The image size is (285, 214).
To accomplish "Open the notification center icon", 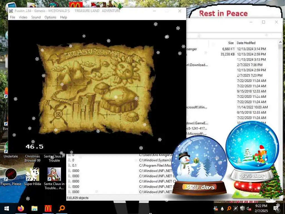I will point(276,208).
